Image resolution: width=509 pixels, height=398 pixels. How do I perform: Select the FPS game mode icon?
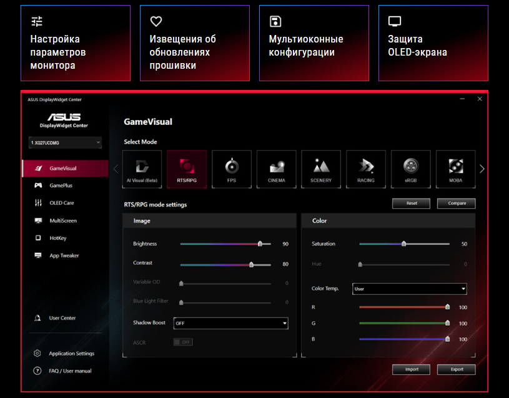(232, 169)
